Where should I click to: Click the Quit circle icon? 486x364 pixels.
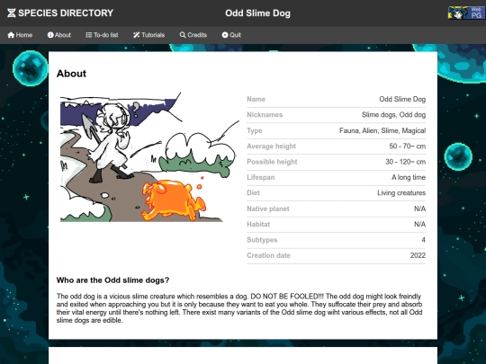pos(225,35)
